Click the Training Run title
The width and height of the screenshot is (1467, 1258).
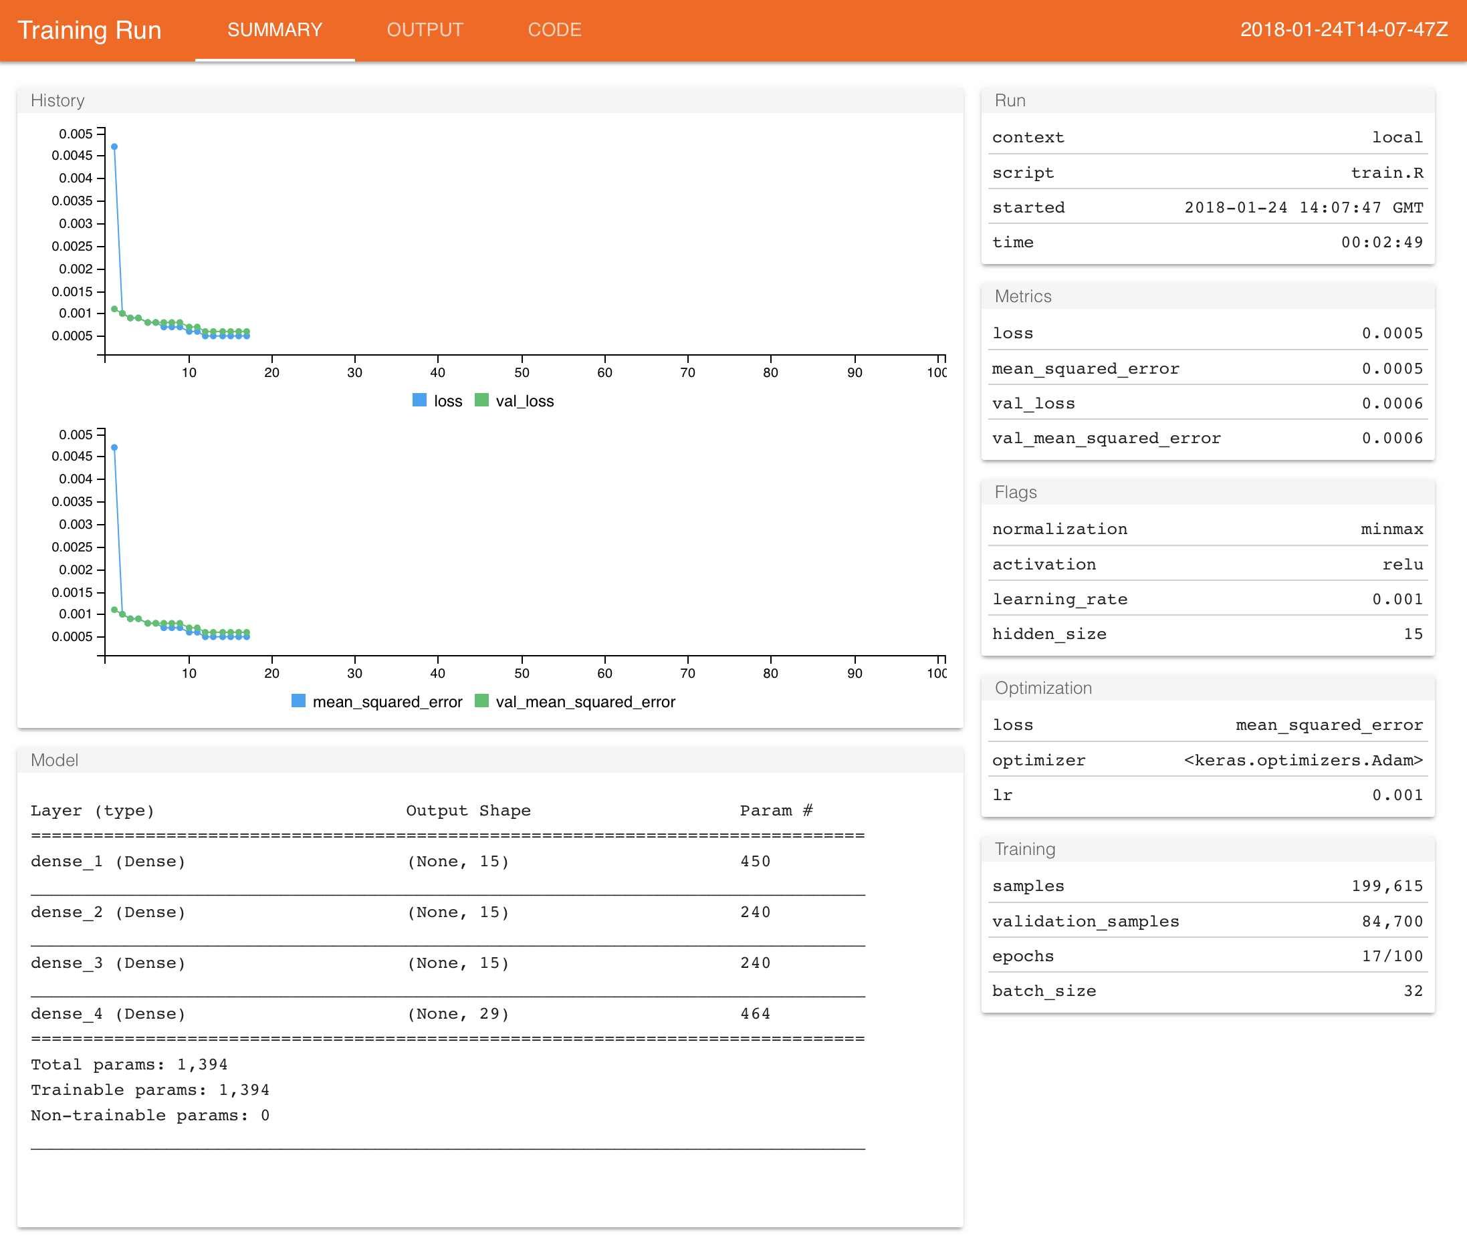point(89,29)
